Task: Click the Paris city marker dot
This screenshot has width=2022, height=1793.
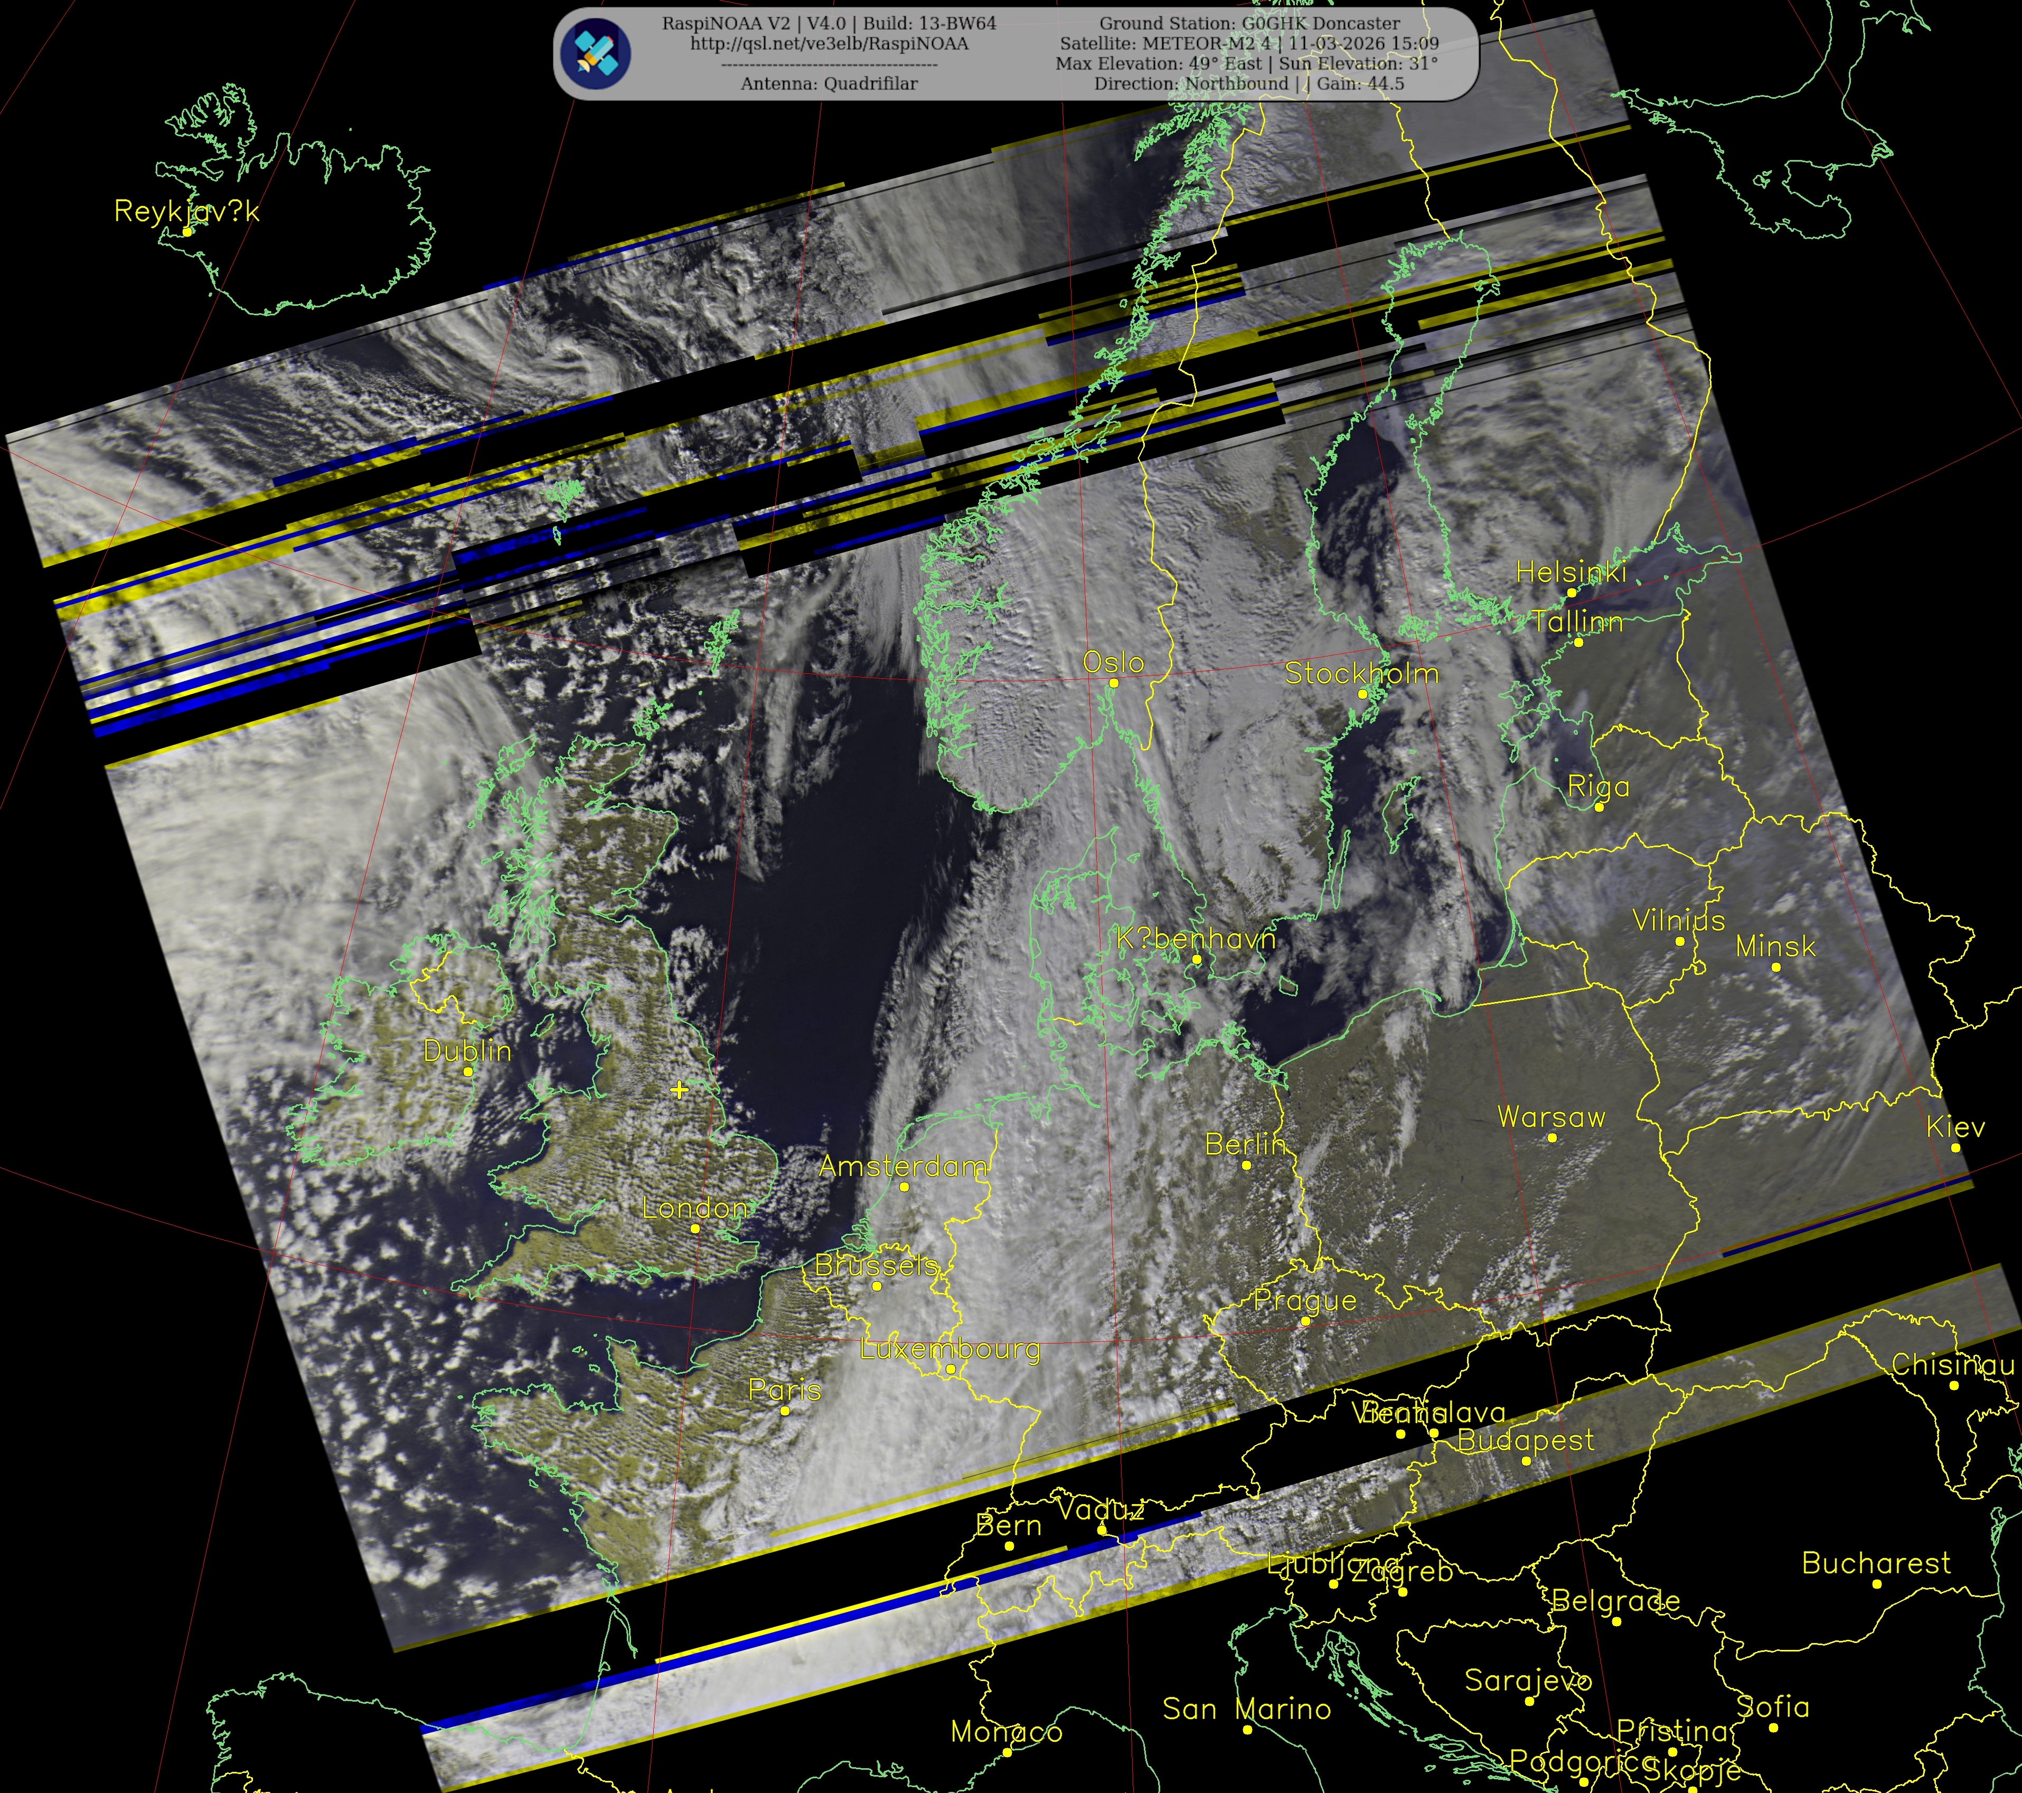Action: pos(785,1411)
